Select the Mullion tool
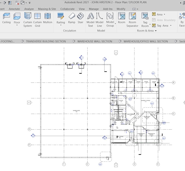Screen dimensions: 185x171 [x=48, y=18]
